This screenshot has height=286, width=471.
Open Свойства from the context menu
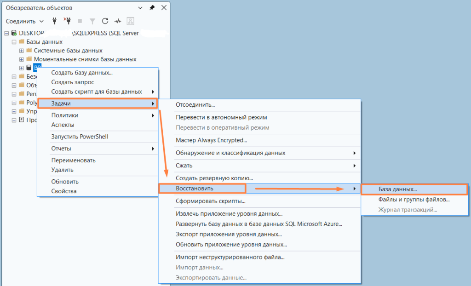[x=98, y=191]
